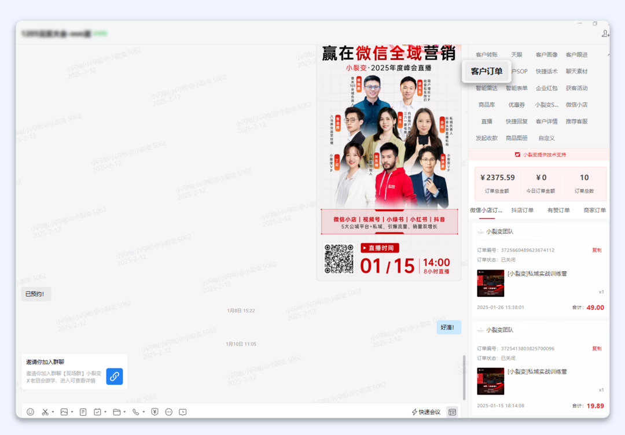Copy the first order number via 复制
This screenshot has width=625, height=435.
coord(597,250)
